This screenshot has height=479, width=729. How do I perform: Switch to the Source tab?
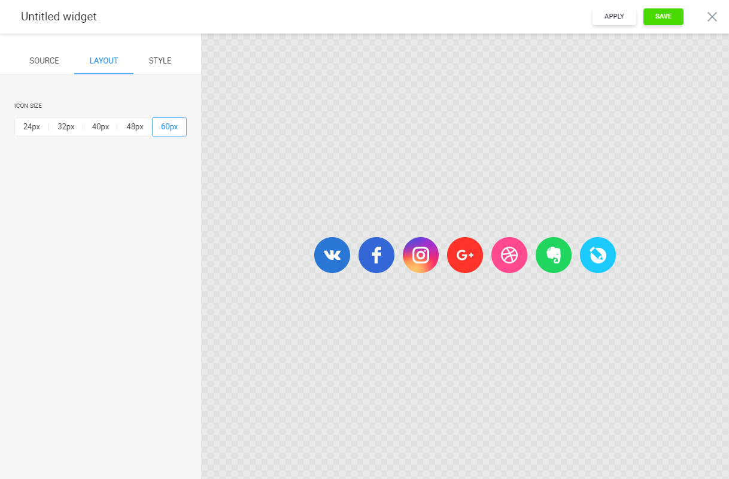44,60
